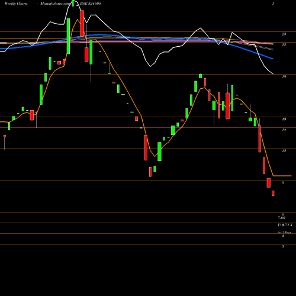This screenshot has width=296, height=296.
Task: Click the volume text starting with 'V:'
Action: coord(285,225)
